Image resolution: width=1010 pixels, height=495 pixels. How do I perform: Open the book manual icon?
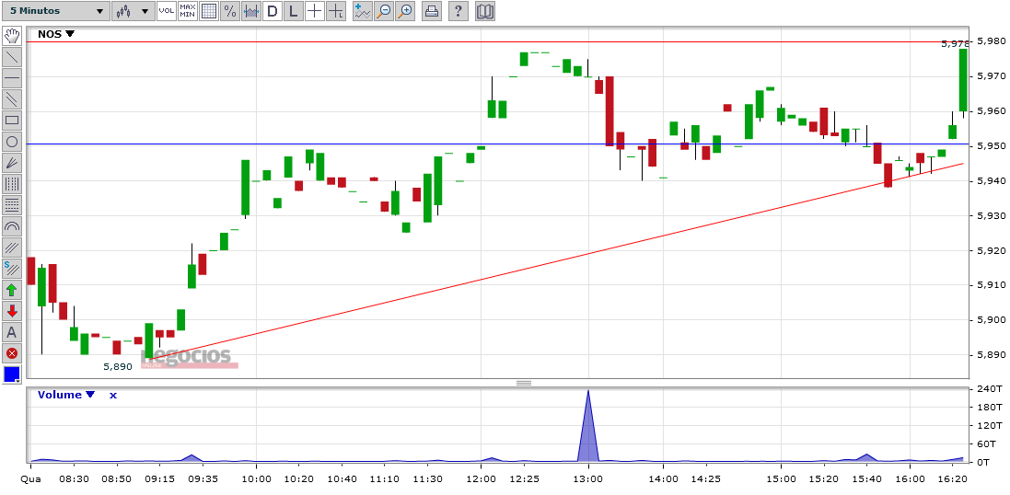(485, 11)
